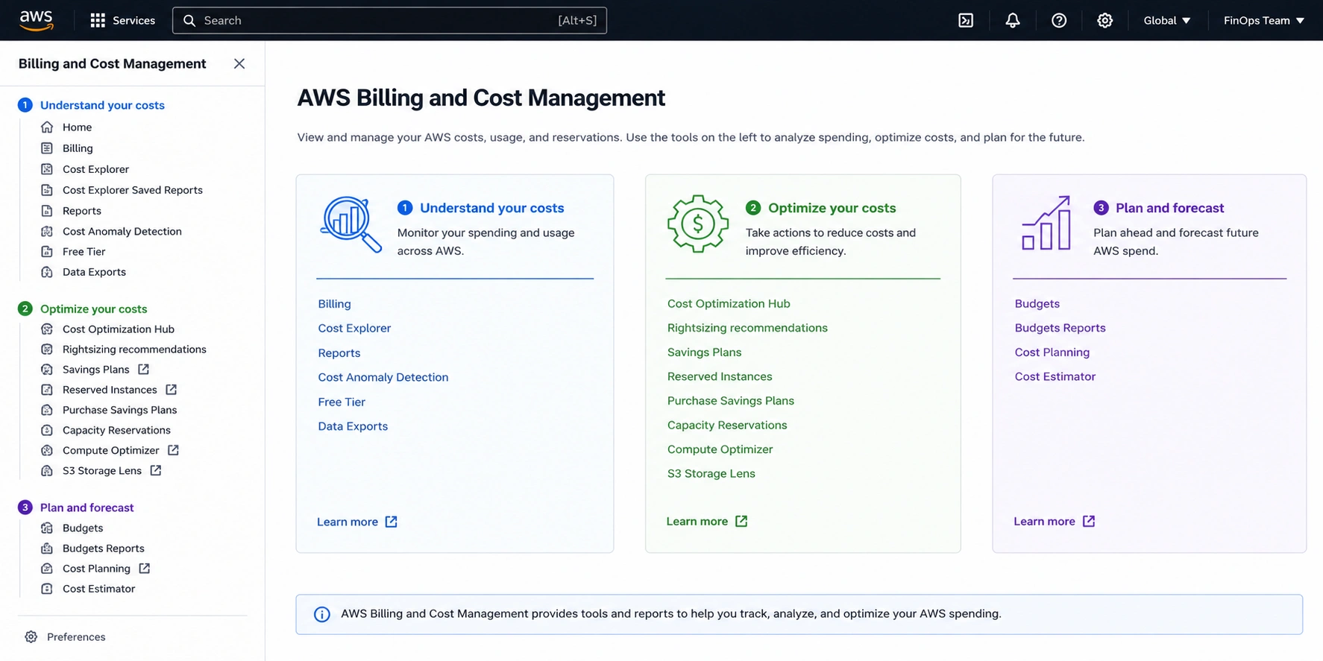Click Plan and forecast card heading
1323x661 pixels.
pyautogui.click(x=1169, y=208)
